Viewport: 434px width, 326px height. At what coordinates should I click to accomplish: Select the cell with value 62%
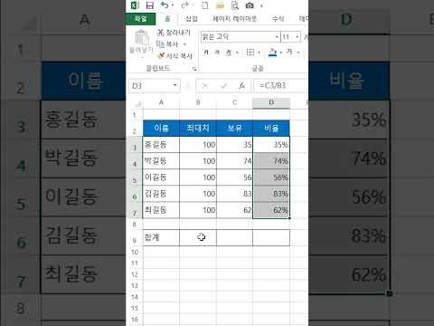tap(271, 210)
